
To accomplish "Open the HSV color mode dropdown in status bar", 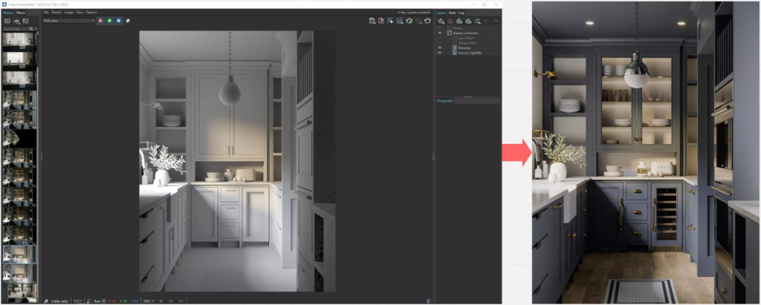I will coord(150,301).
